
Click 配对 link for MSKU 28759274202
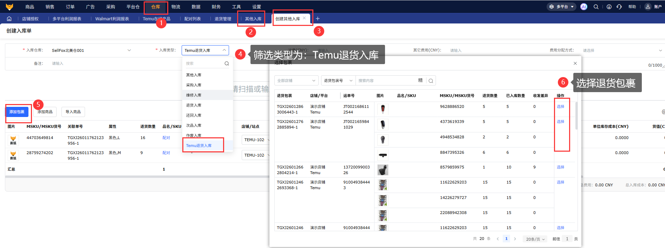click(x=166, y=153)
